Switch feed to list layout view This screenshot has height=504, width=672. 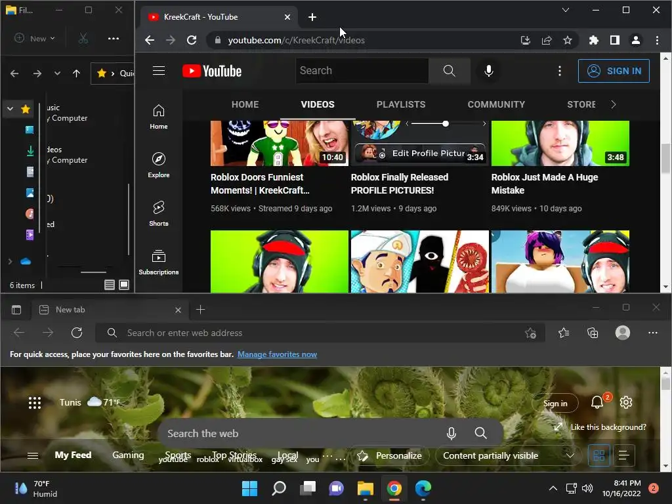[x=624, y=455]
